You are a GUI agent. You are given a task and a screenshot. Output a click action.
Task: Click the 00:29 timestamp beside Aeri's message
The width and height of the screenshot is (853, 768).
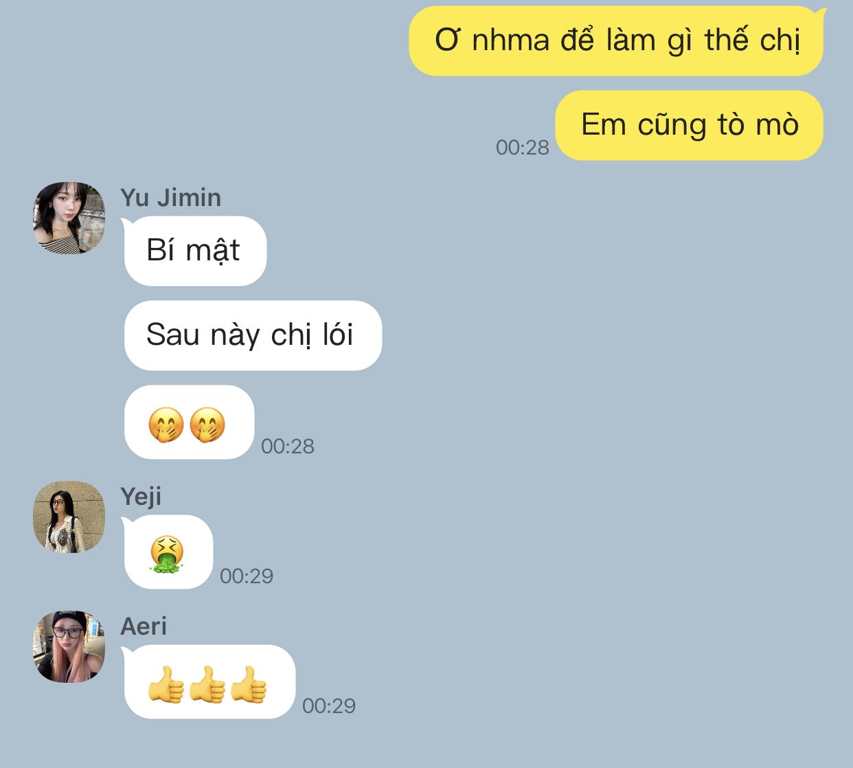[329, 705]
